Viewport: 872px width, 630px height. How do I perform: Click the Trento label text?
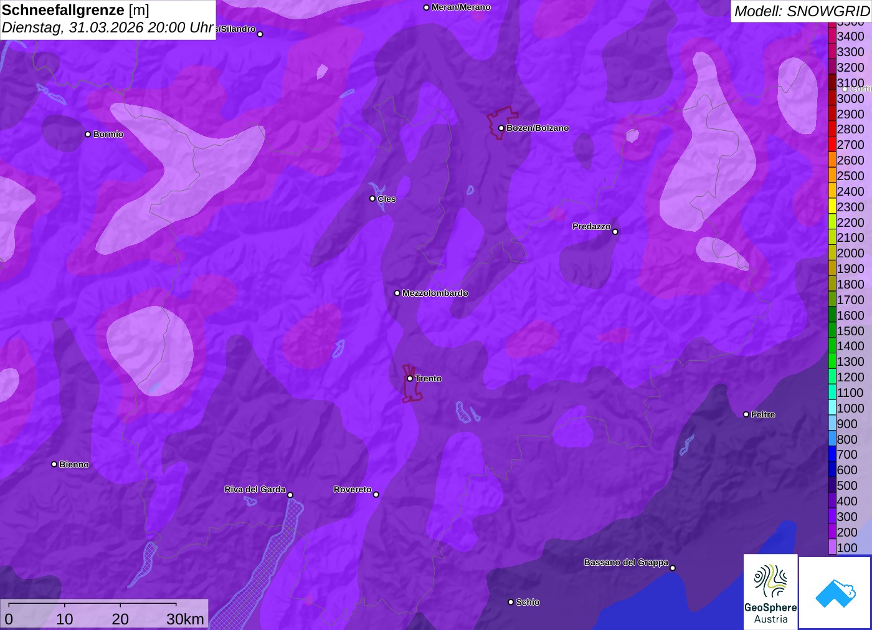click(429, 378)
